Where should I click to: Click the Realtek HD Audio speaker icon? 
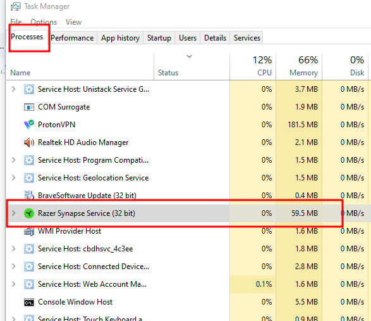click(x=29, y=142)
